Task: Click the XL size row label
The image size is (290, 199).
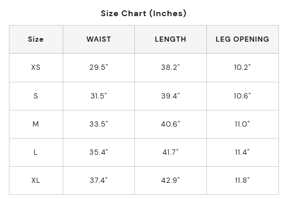Action: pos(36,180)
